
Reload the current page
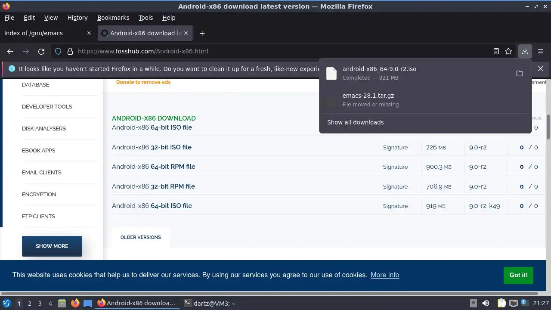[41, 51]
